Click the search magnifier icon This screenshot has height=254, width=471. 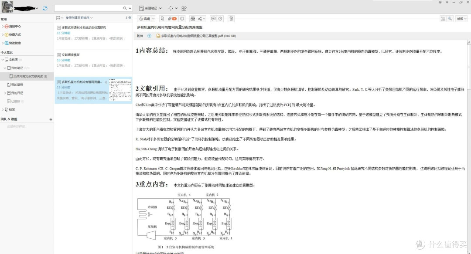click(x=125, y=8)
